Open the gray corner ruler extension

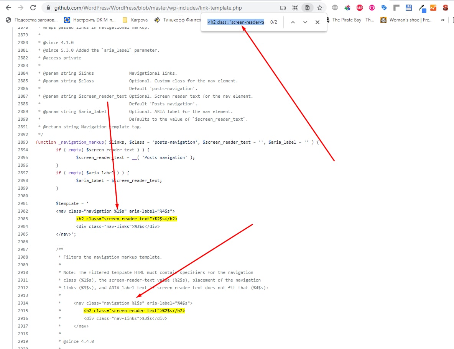[x=396, y=8]
